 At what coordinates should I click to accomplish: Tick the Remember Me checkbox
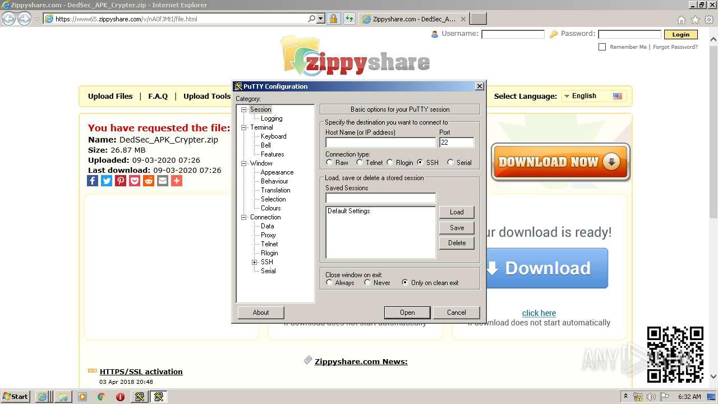602,47
